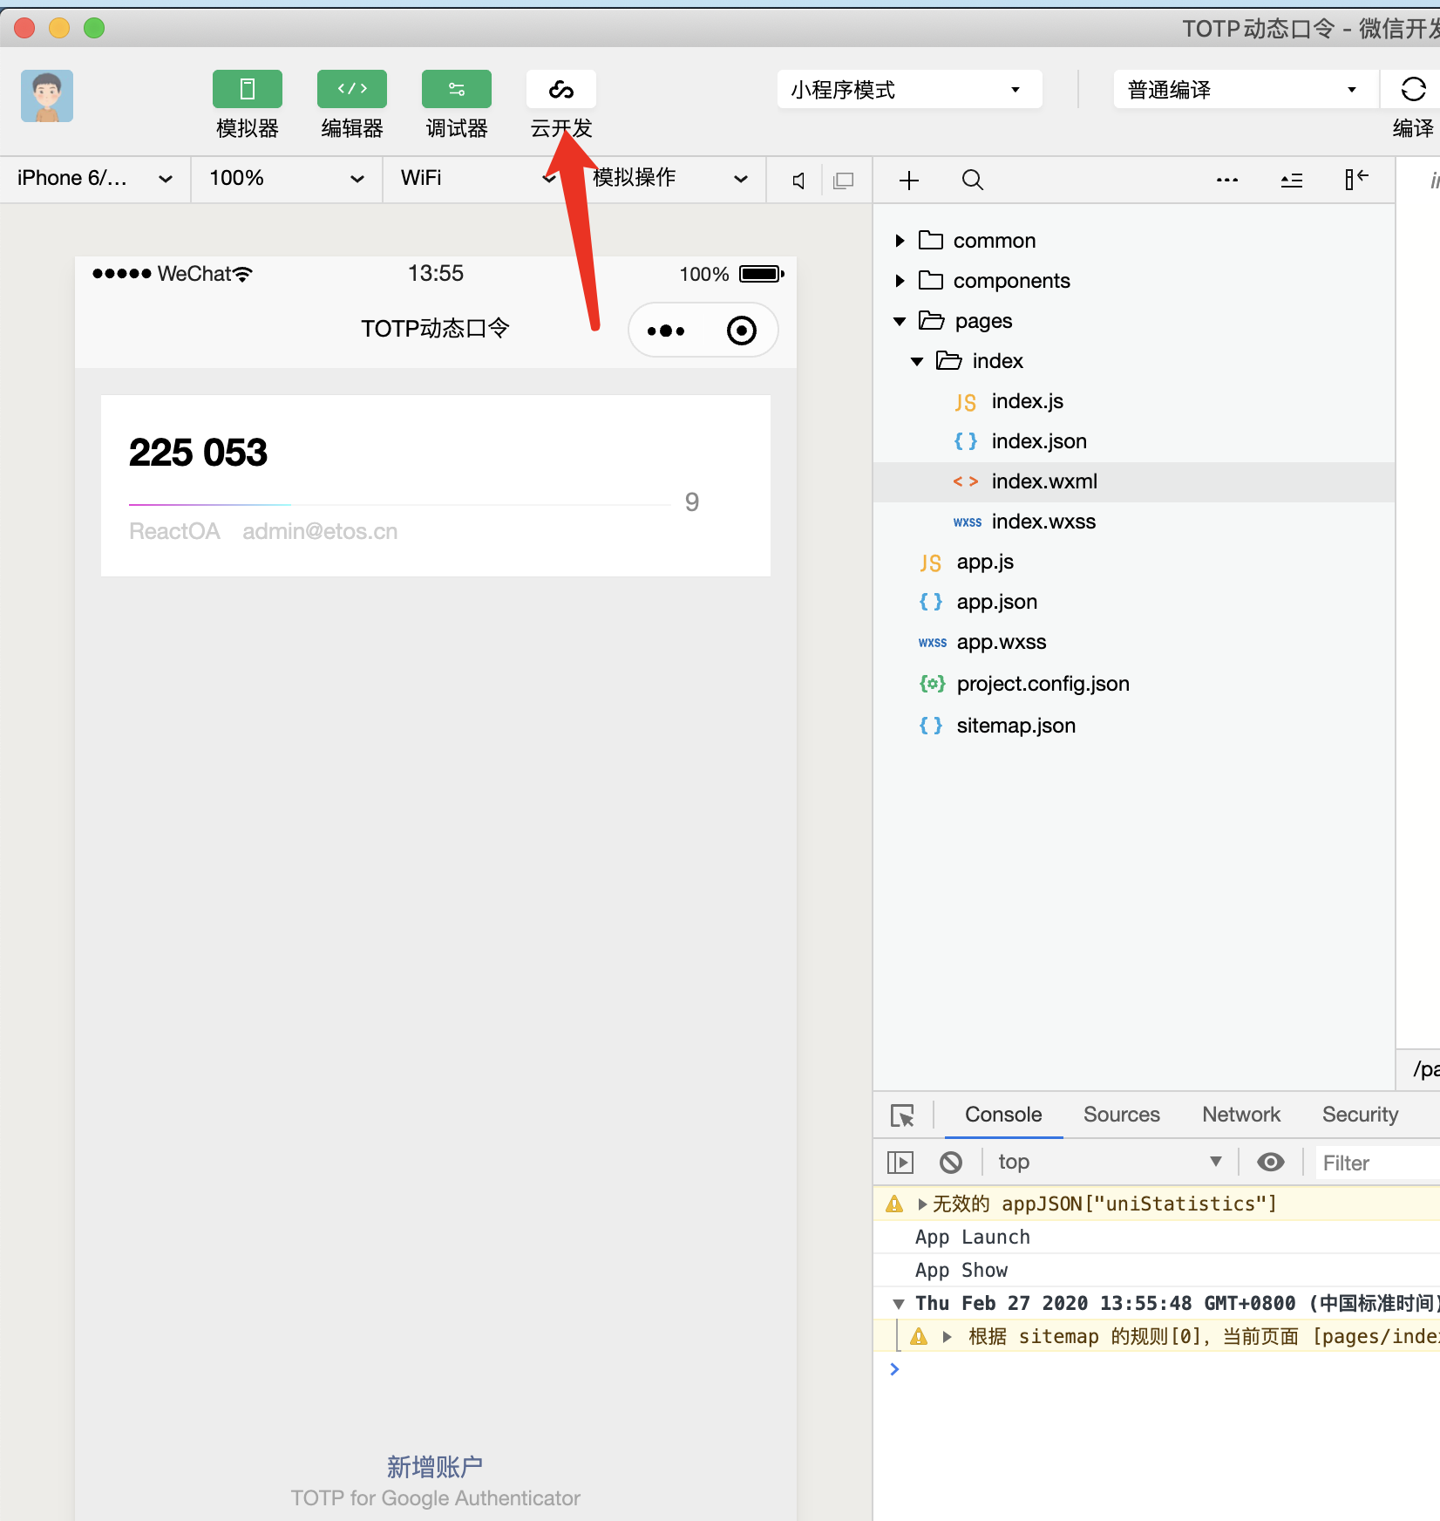This screenshot has width=1440, height=1521.
Task: Toggle the console sidebar icon
Action: coord(900,1163)
